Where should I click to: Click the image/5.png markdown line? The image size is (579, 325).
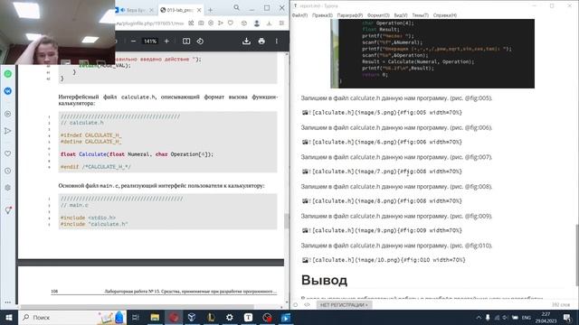point(382,112)
